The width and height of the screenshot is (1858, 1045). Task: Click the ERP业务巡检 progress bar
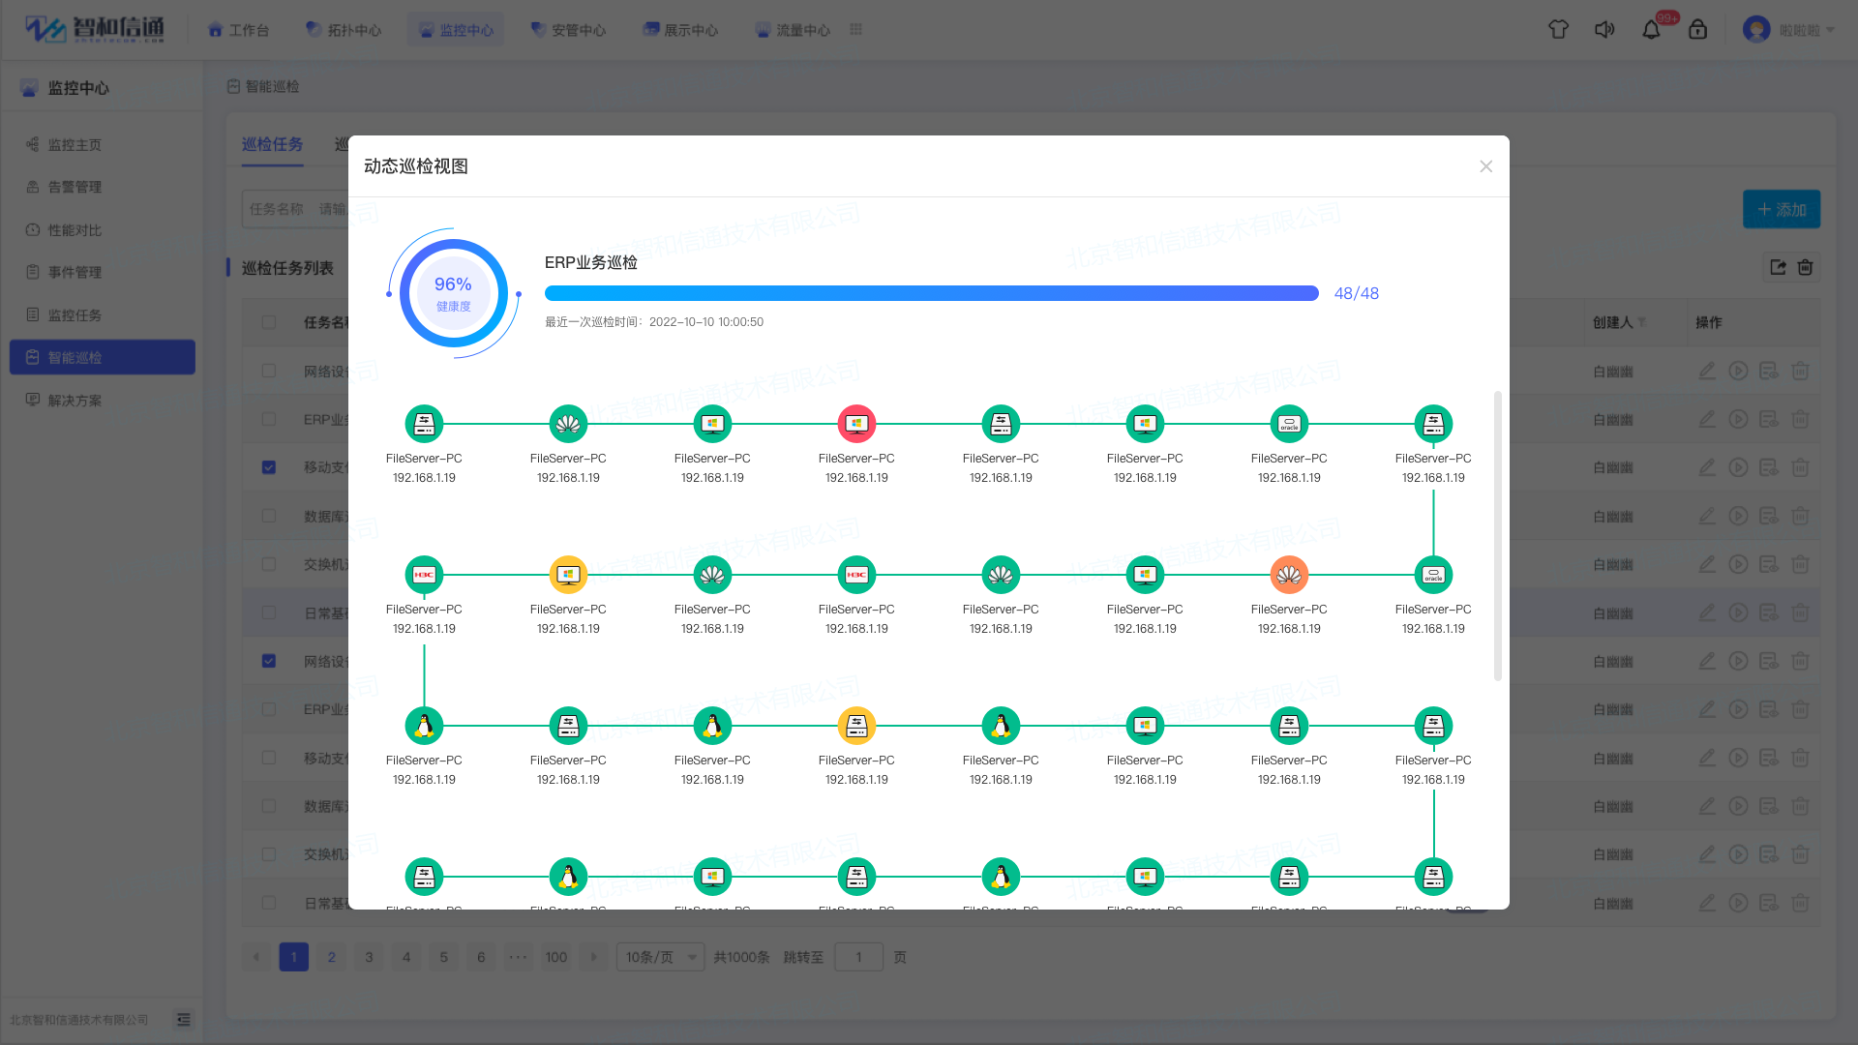(x=931, y=293)
